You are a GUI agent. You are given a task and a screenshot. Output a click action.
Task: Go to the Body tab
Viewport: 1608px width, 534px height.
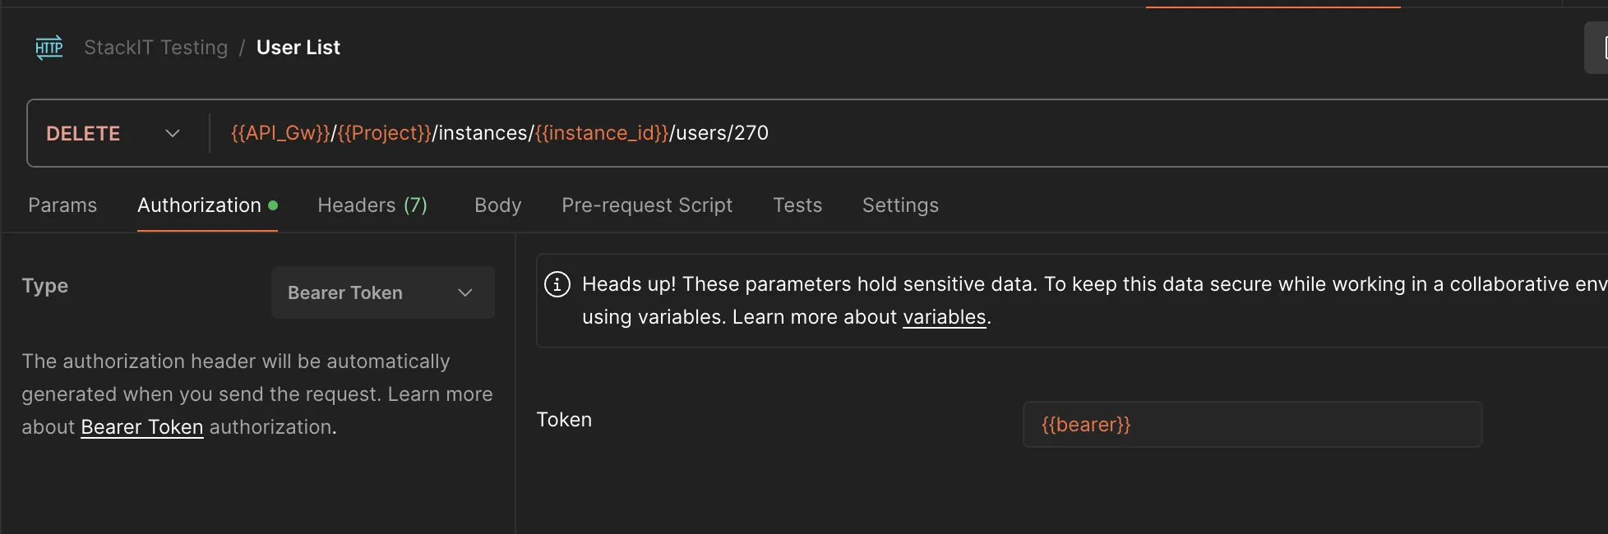pos(498,205)
